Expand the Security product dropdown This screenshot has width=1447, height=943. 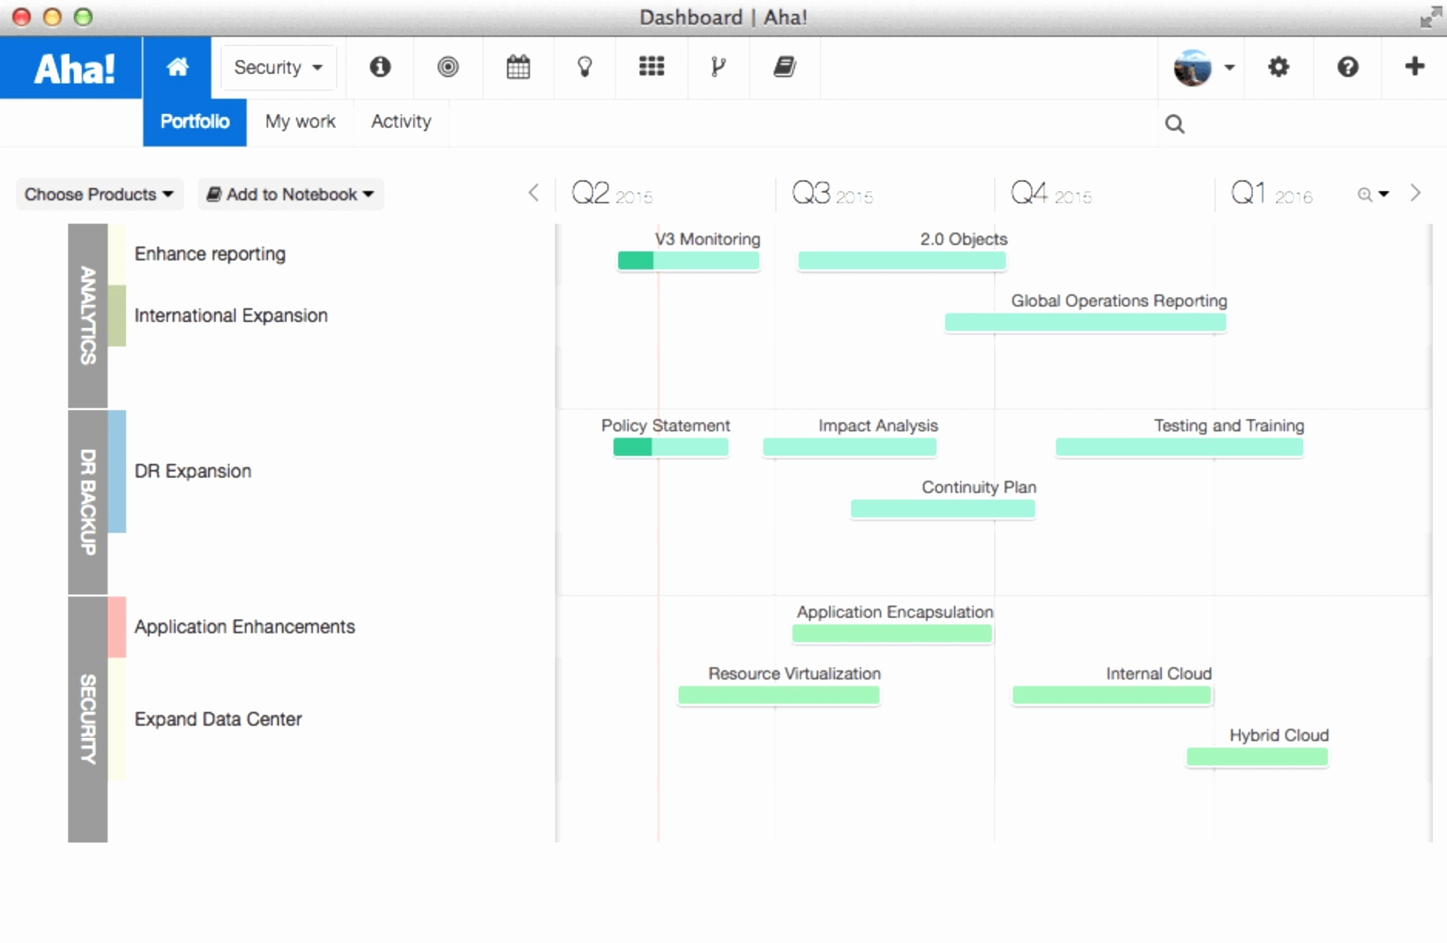click(x=278, y=68)
